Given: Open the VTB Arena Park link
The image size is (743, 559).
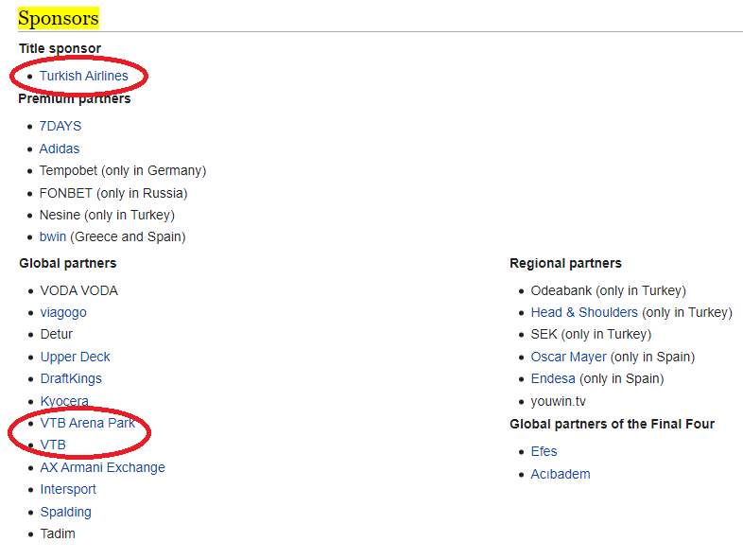Looking at the screenshot, I should 88,423.
